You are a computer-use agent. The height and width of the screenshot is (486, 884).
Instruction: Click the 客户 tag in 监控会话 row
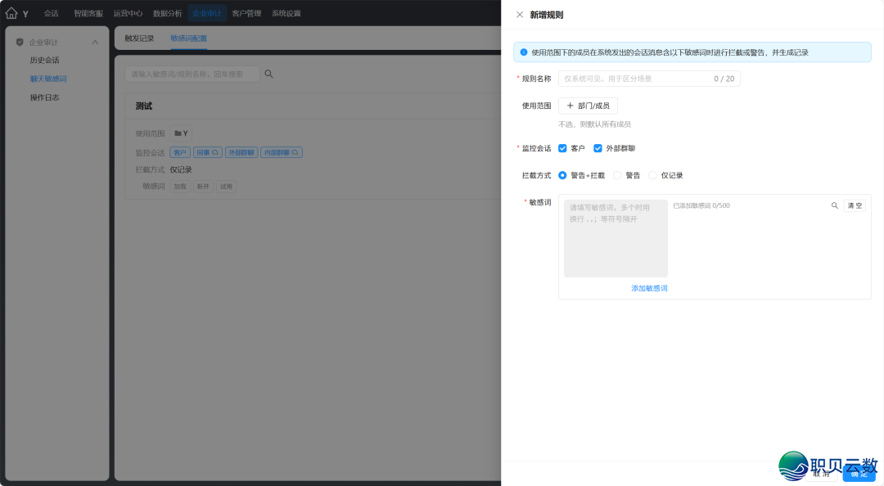(180, 153)
